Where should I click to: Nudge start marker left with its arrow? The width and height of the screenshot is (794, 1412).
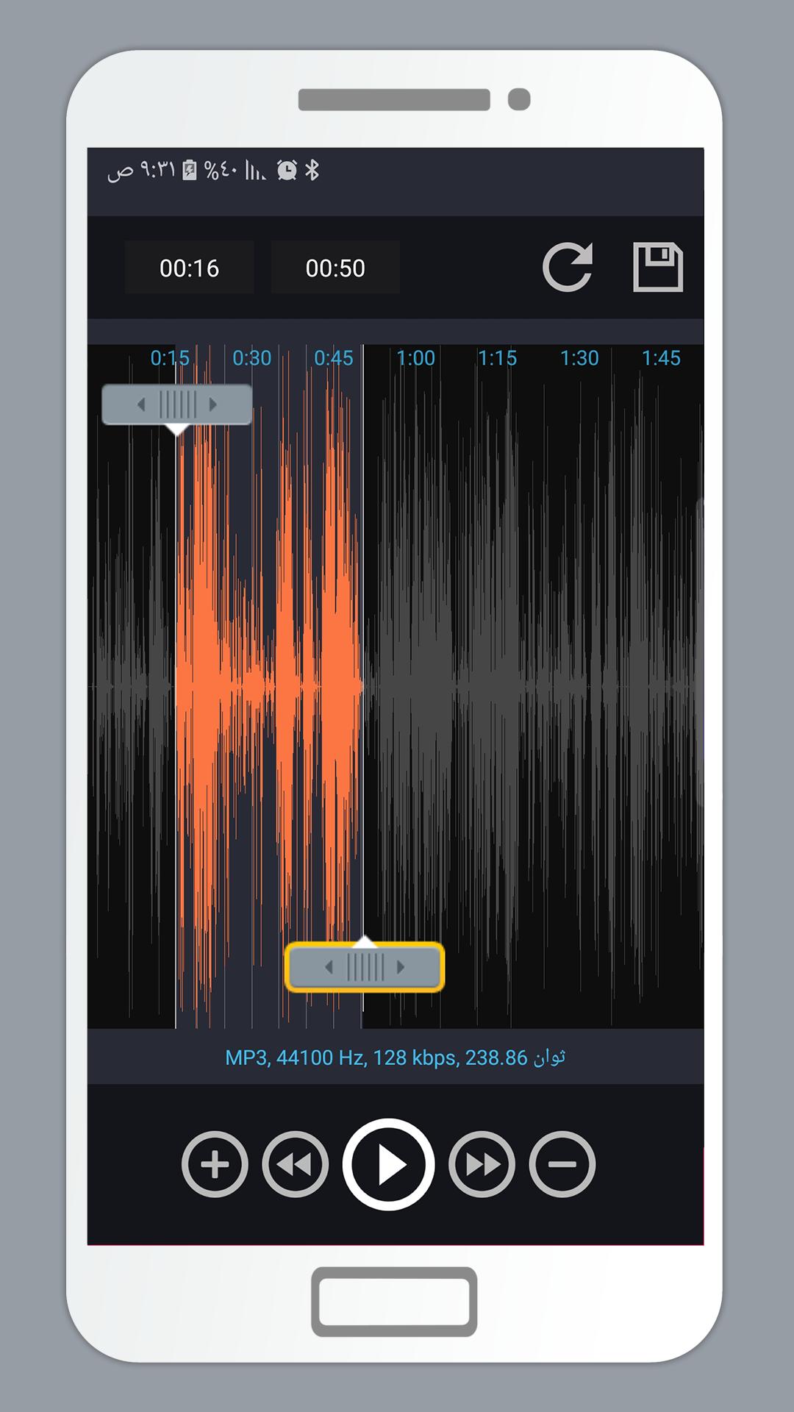(141, 404)
